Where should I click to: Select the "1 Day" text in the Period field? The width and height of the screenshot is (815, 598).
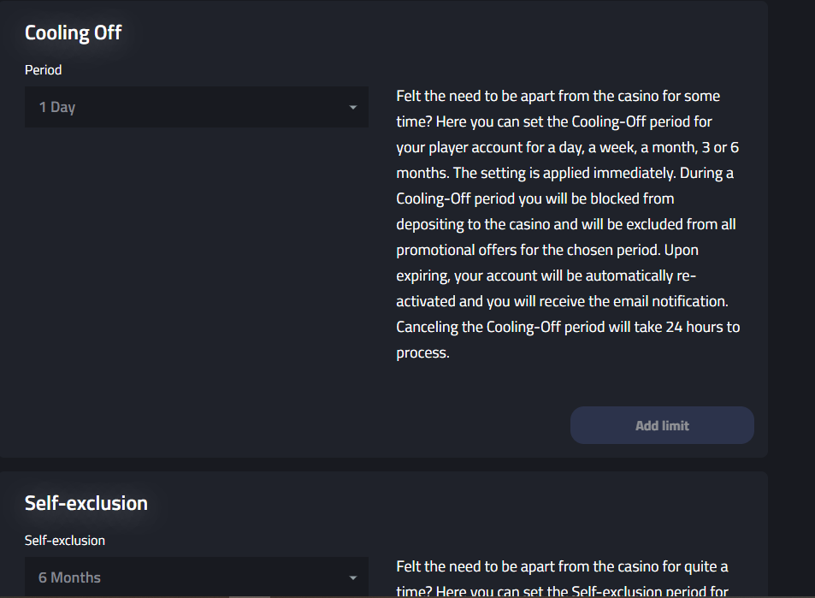click(57, 108)
